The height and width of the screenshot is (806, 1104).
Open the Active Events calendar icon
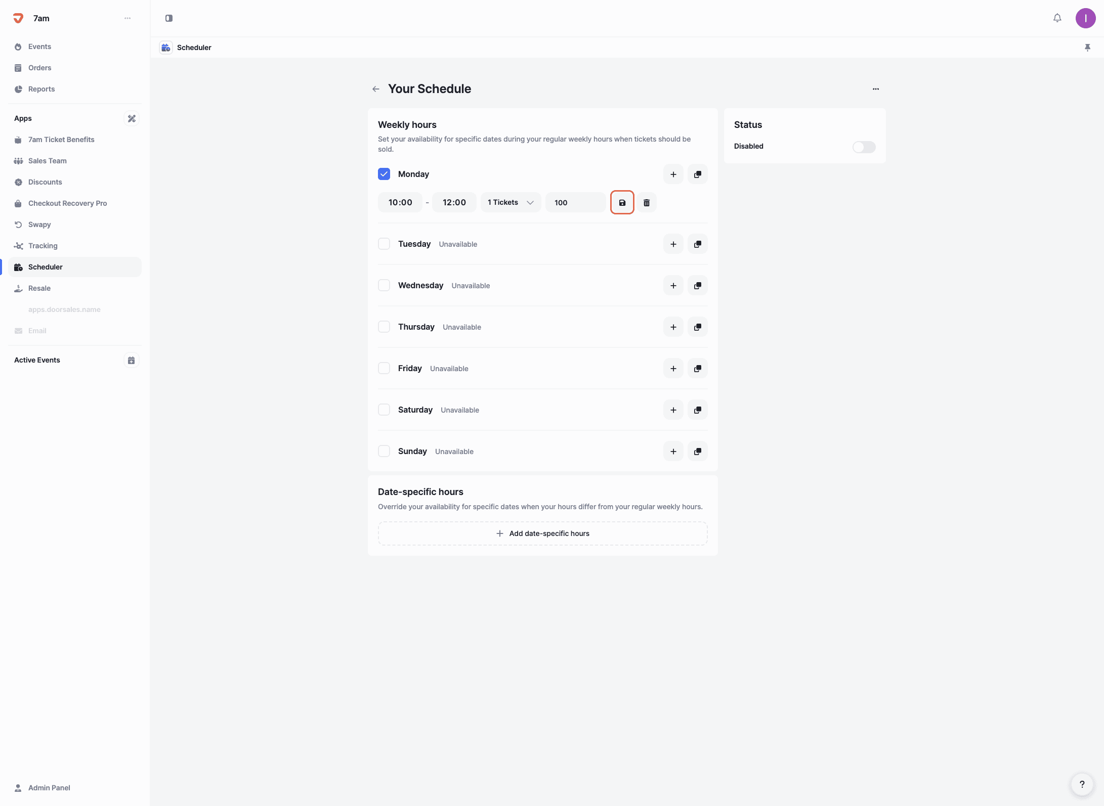[131, 360]
